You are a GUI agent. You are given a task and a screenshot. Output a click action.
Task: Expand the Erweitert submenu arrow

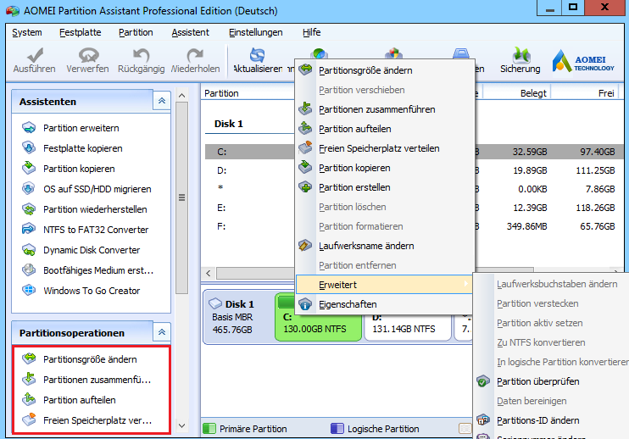pos(465,284)
